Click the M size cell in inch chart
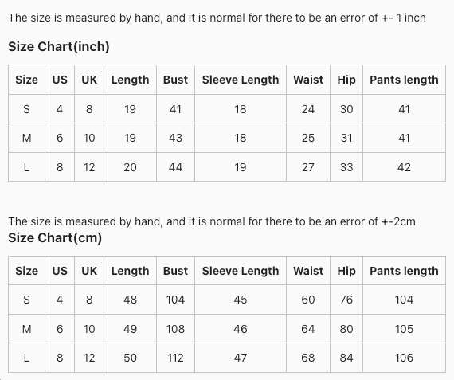This screenshot has height=380, width=454. (x=26, y=138)
